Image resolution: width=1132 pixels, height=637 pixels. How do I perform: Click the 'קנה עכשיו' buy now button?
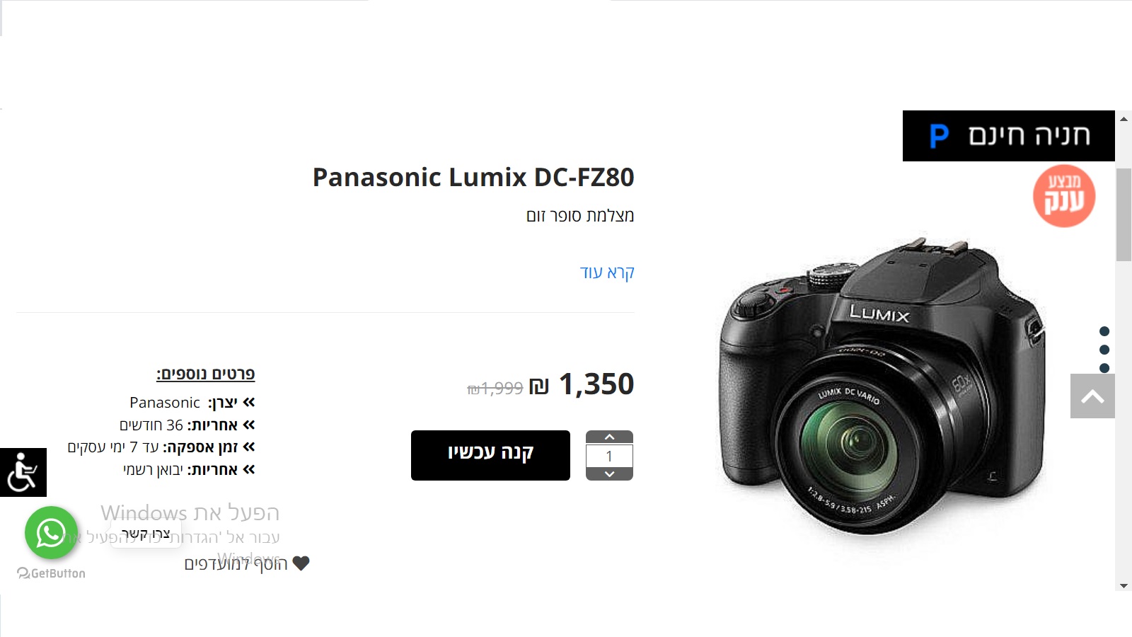(490, 455)
